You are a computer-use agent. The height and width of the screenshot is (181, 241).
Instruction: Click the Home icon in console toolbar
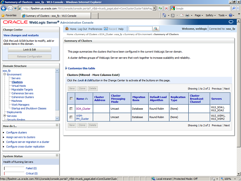(67, 29)
